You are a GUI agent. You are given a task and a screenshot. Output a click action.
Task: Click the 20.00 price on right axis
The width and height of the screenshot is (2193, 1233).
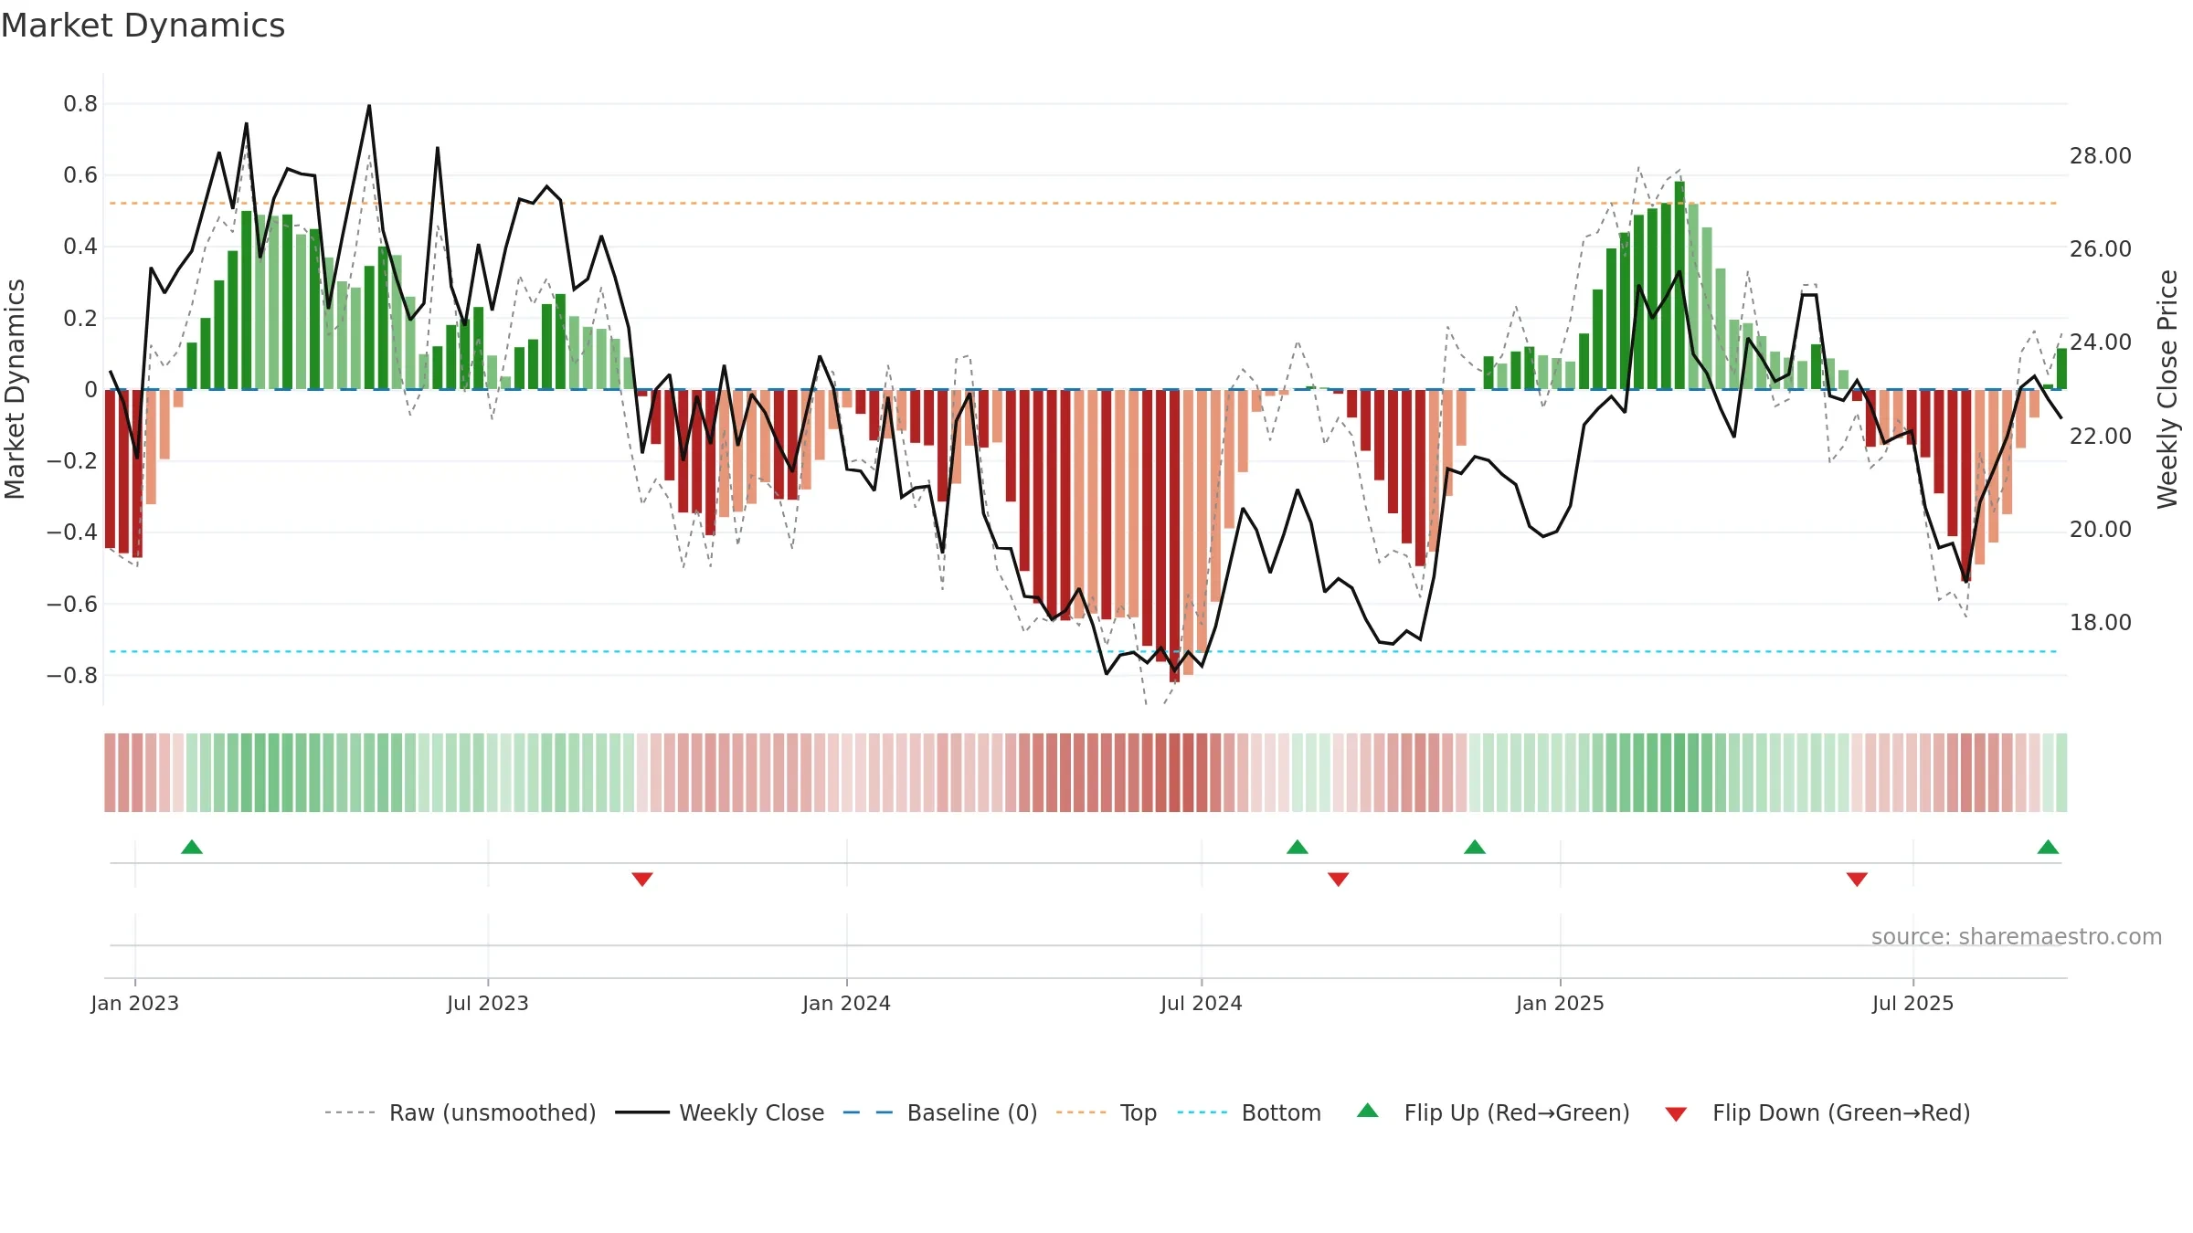(x=2101, y=530)
